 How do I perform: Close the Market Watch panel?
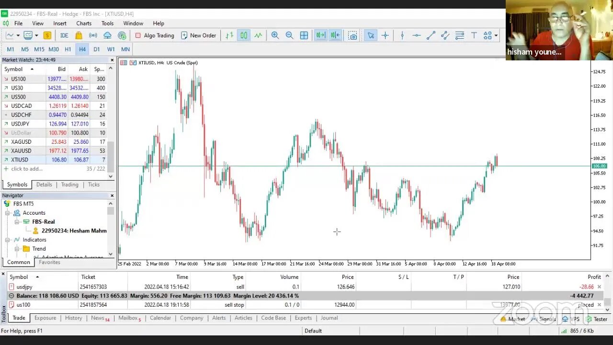point(112,60)
